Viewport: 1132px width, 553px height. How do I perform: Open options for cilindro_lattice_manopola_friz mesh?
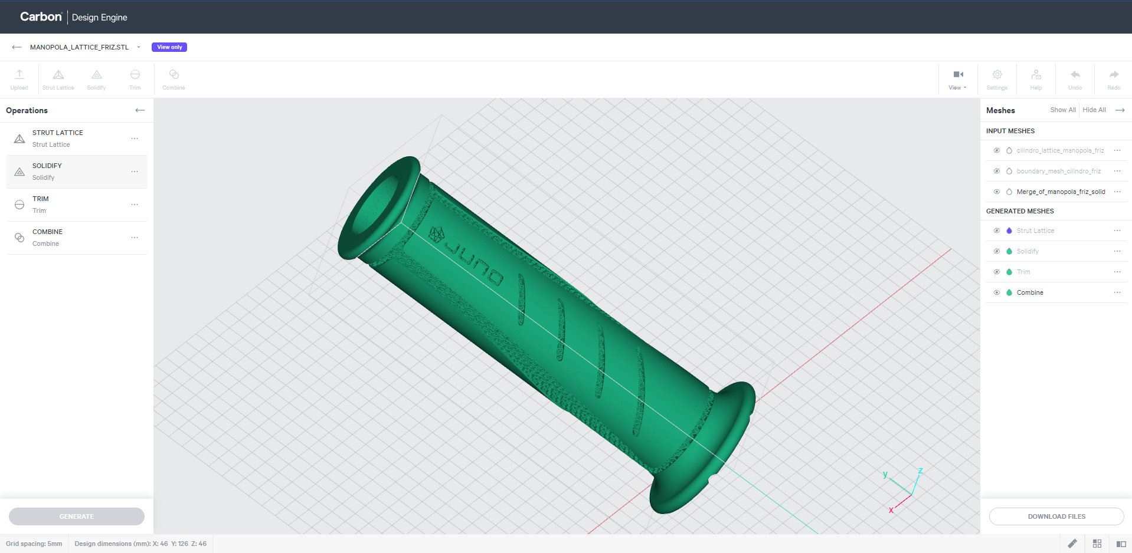click(1117, 150)
